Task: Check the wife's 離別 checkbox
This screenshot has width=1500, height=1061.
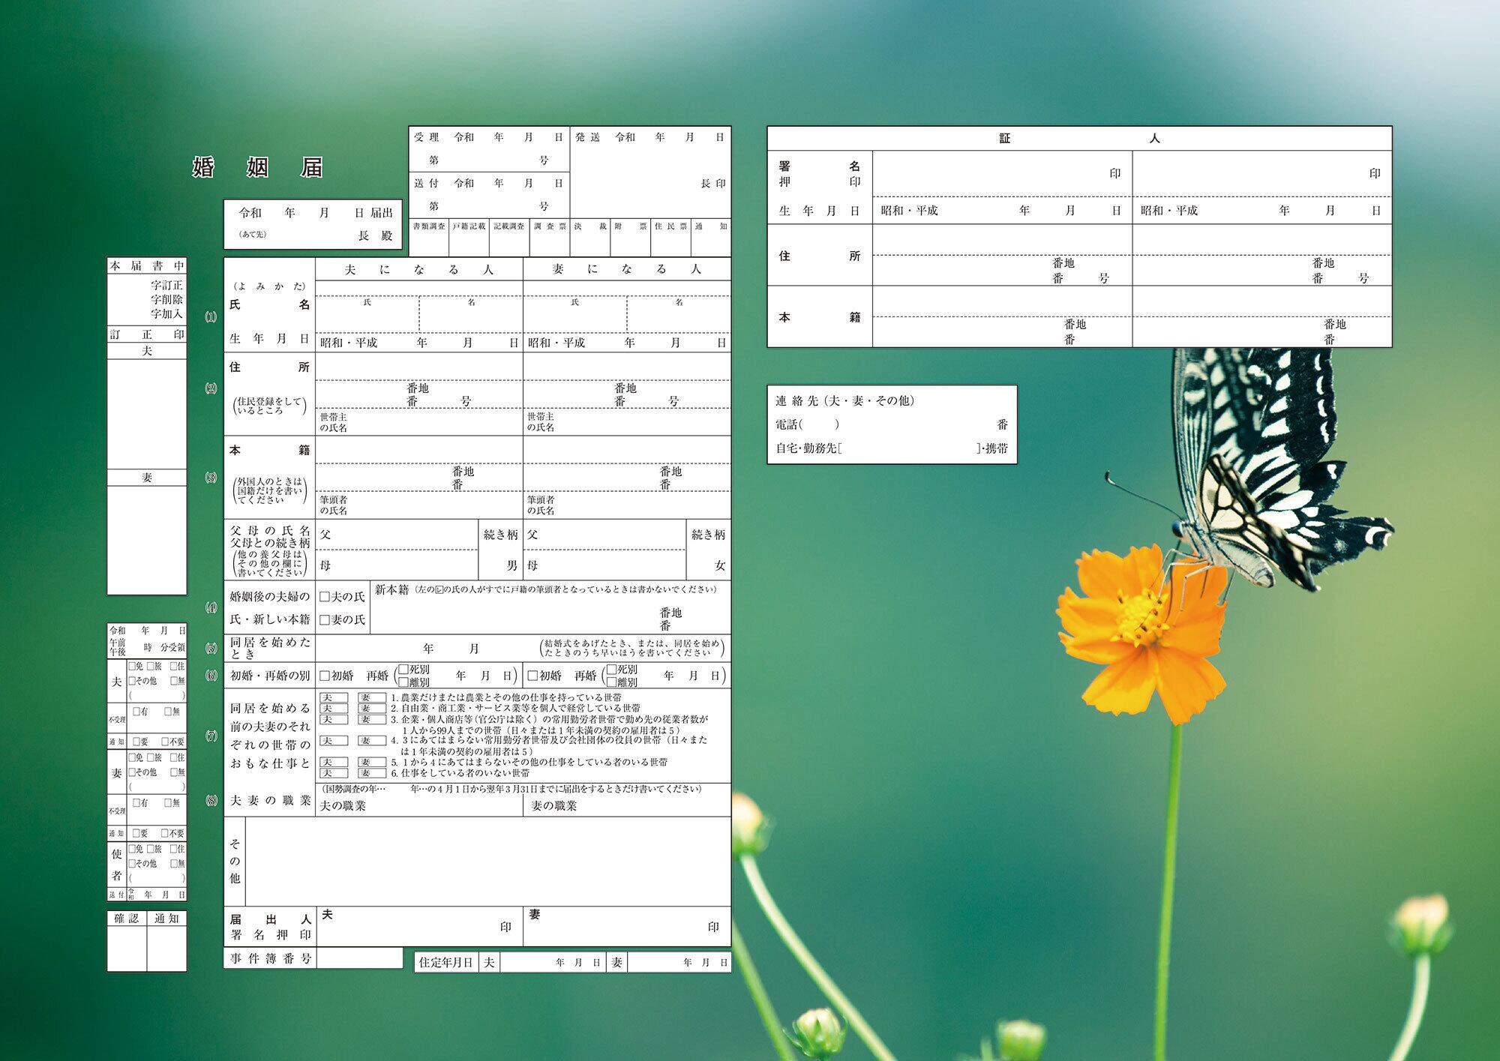Action: (611, 682)
